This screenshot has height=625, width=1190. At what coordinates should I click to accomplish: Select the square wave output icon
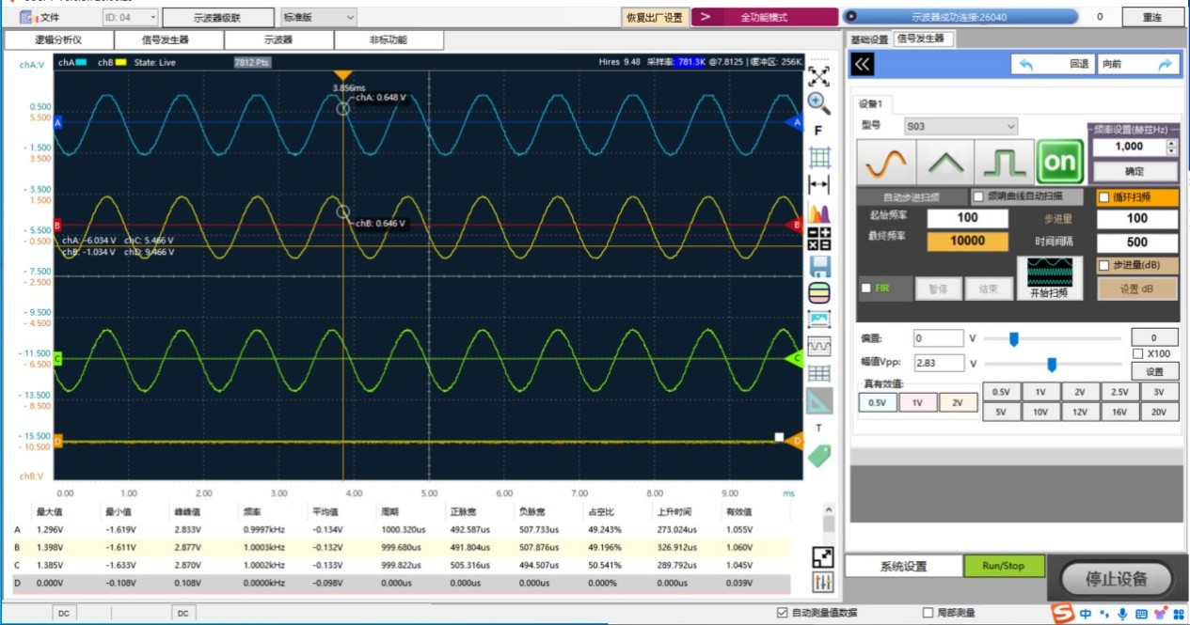point(1004,163)
